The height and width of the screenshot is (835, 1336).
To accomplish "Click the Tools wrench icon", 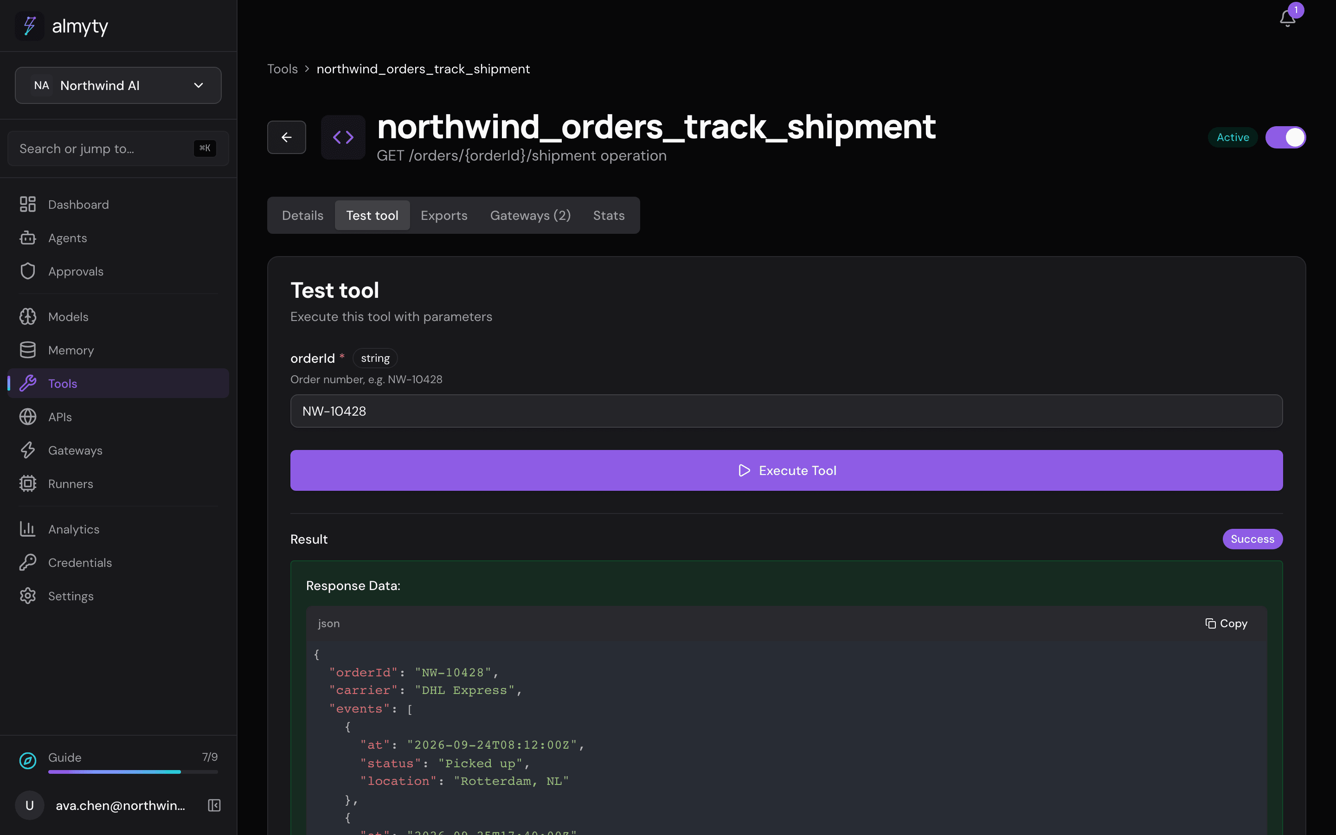I will click(x=28, y=383).
